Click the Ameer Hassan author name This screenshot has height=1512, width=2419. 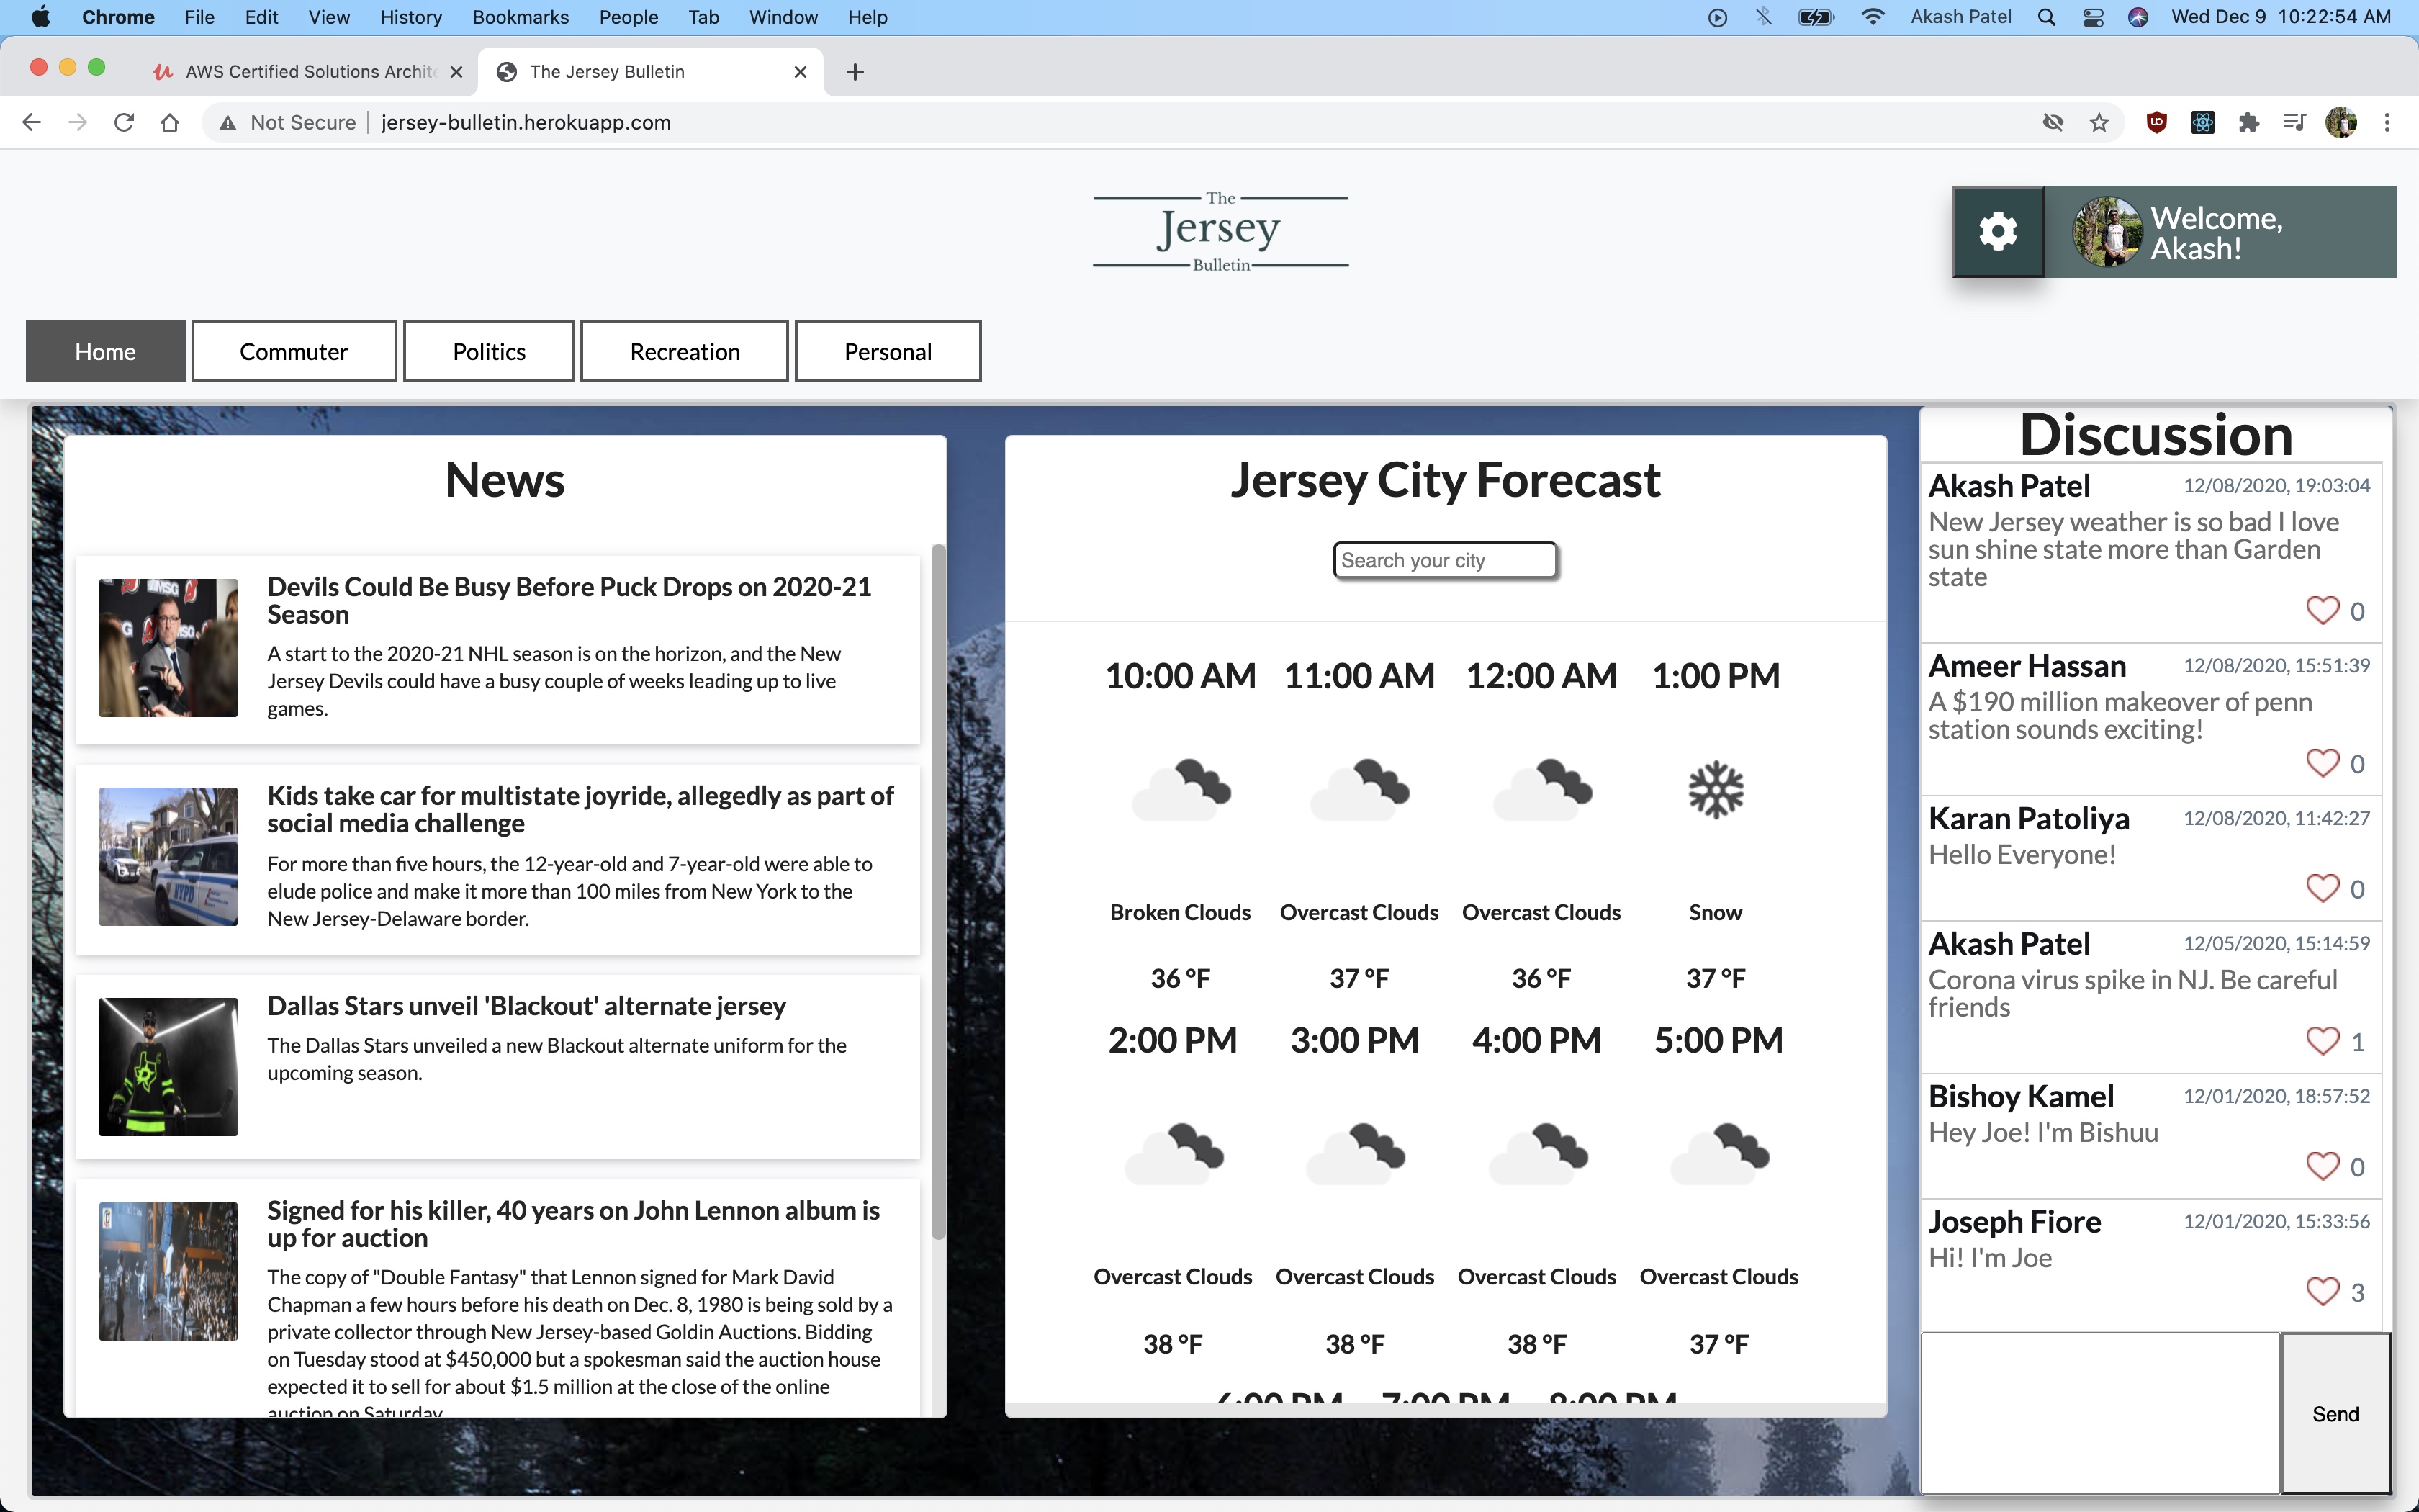2027,666
